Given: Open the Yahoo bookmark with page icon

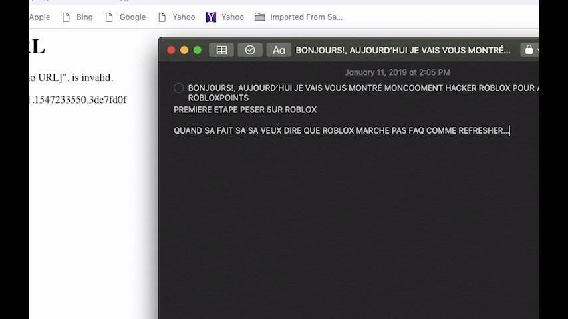Looking at the screenshot, I should coord(177,17).
